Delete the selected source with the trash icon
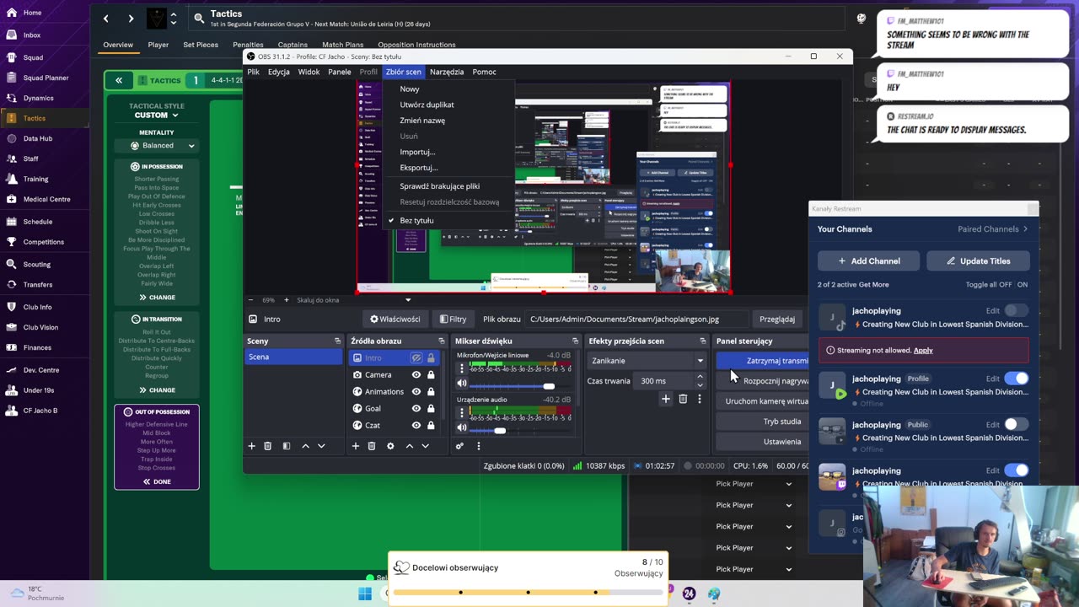1079x607 pixels. (x=372, y=446)
